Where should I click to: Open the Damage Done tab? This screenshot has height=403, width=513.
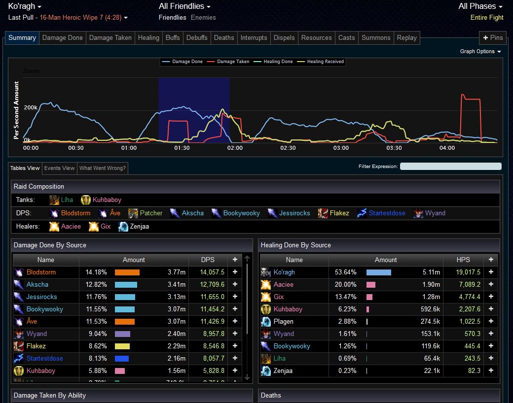coord(63,38)
